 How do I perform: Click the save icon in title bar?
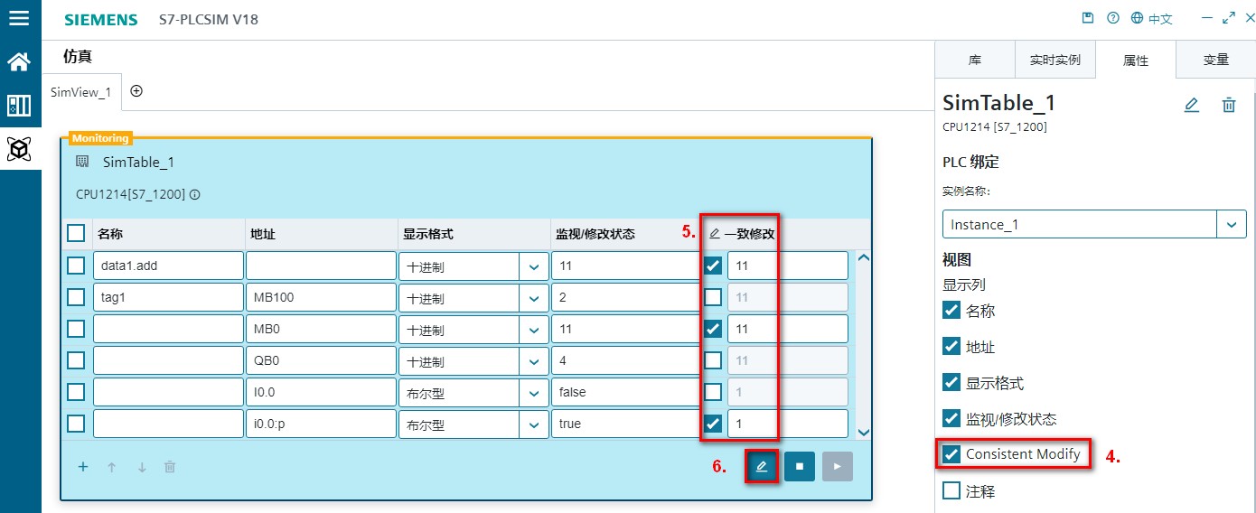[x=1088, y=18]
